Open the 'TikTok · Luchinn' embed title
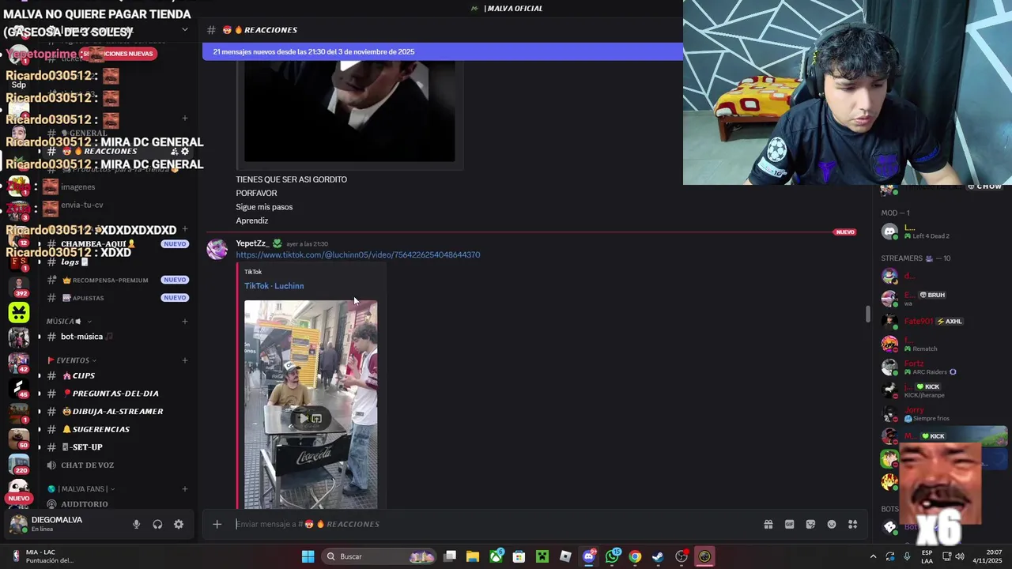The image size is (1012, 569). [274, 286]
